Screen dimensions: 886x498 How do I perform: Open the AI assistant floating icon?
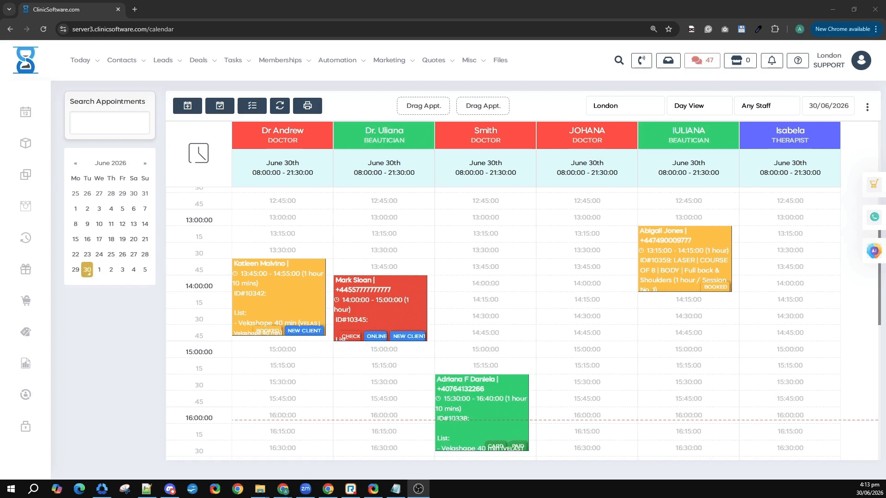[x=874, y=251]
